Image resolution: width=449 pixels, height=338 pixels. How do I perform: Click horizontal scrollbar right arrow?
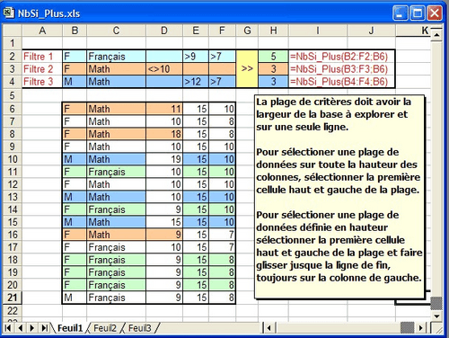pos(421,328)
